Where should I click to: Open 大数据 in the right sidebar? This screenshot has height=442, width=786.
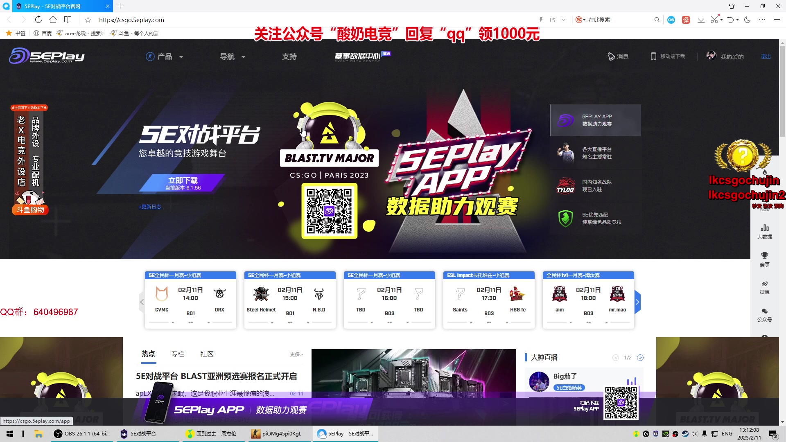765,232
